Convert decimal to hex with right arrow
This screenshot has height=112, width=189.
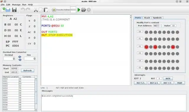(x=20, y=57)
